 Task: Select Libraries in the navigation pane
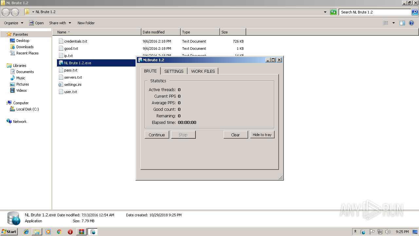tap(20, 66)
